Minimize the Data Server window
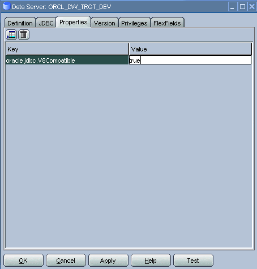This screenshot has height=269, width=257. pyautogui.click(x=233, y=7)
